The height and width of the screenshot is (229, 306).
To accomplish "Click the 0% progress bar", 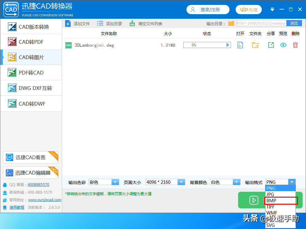I will (207, 45).
